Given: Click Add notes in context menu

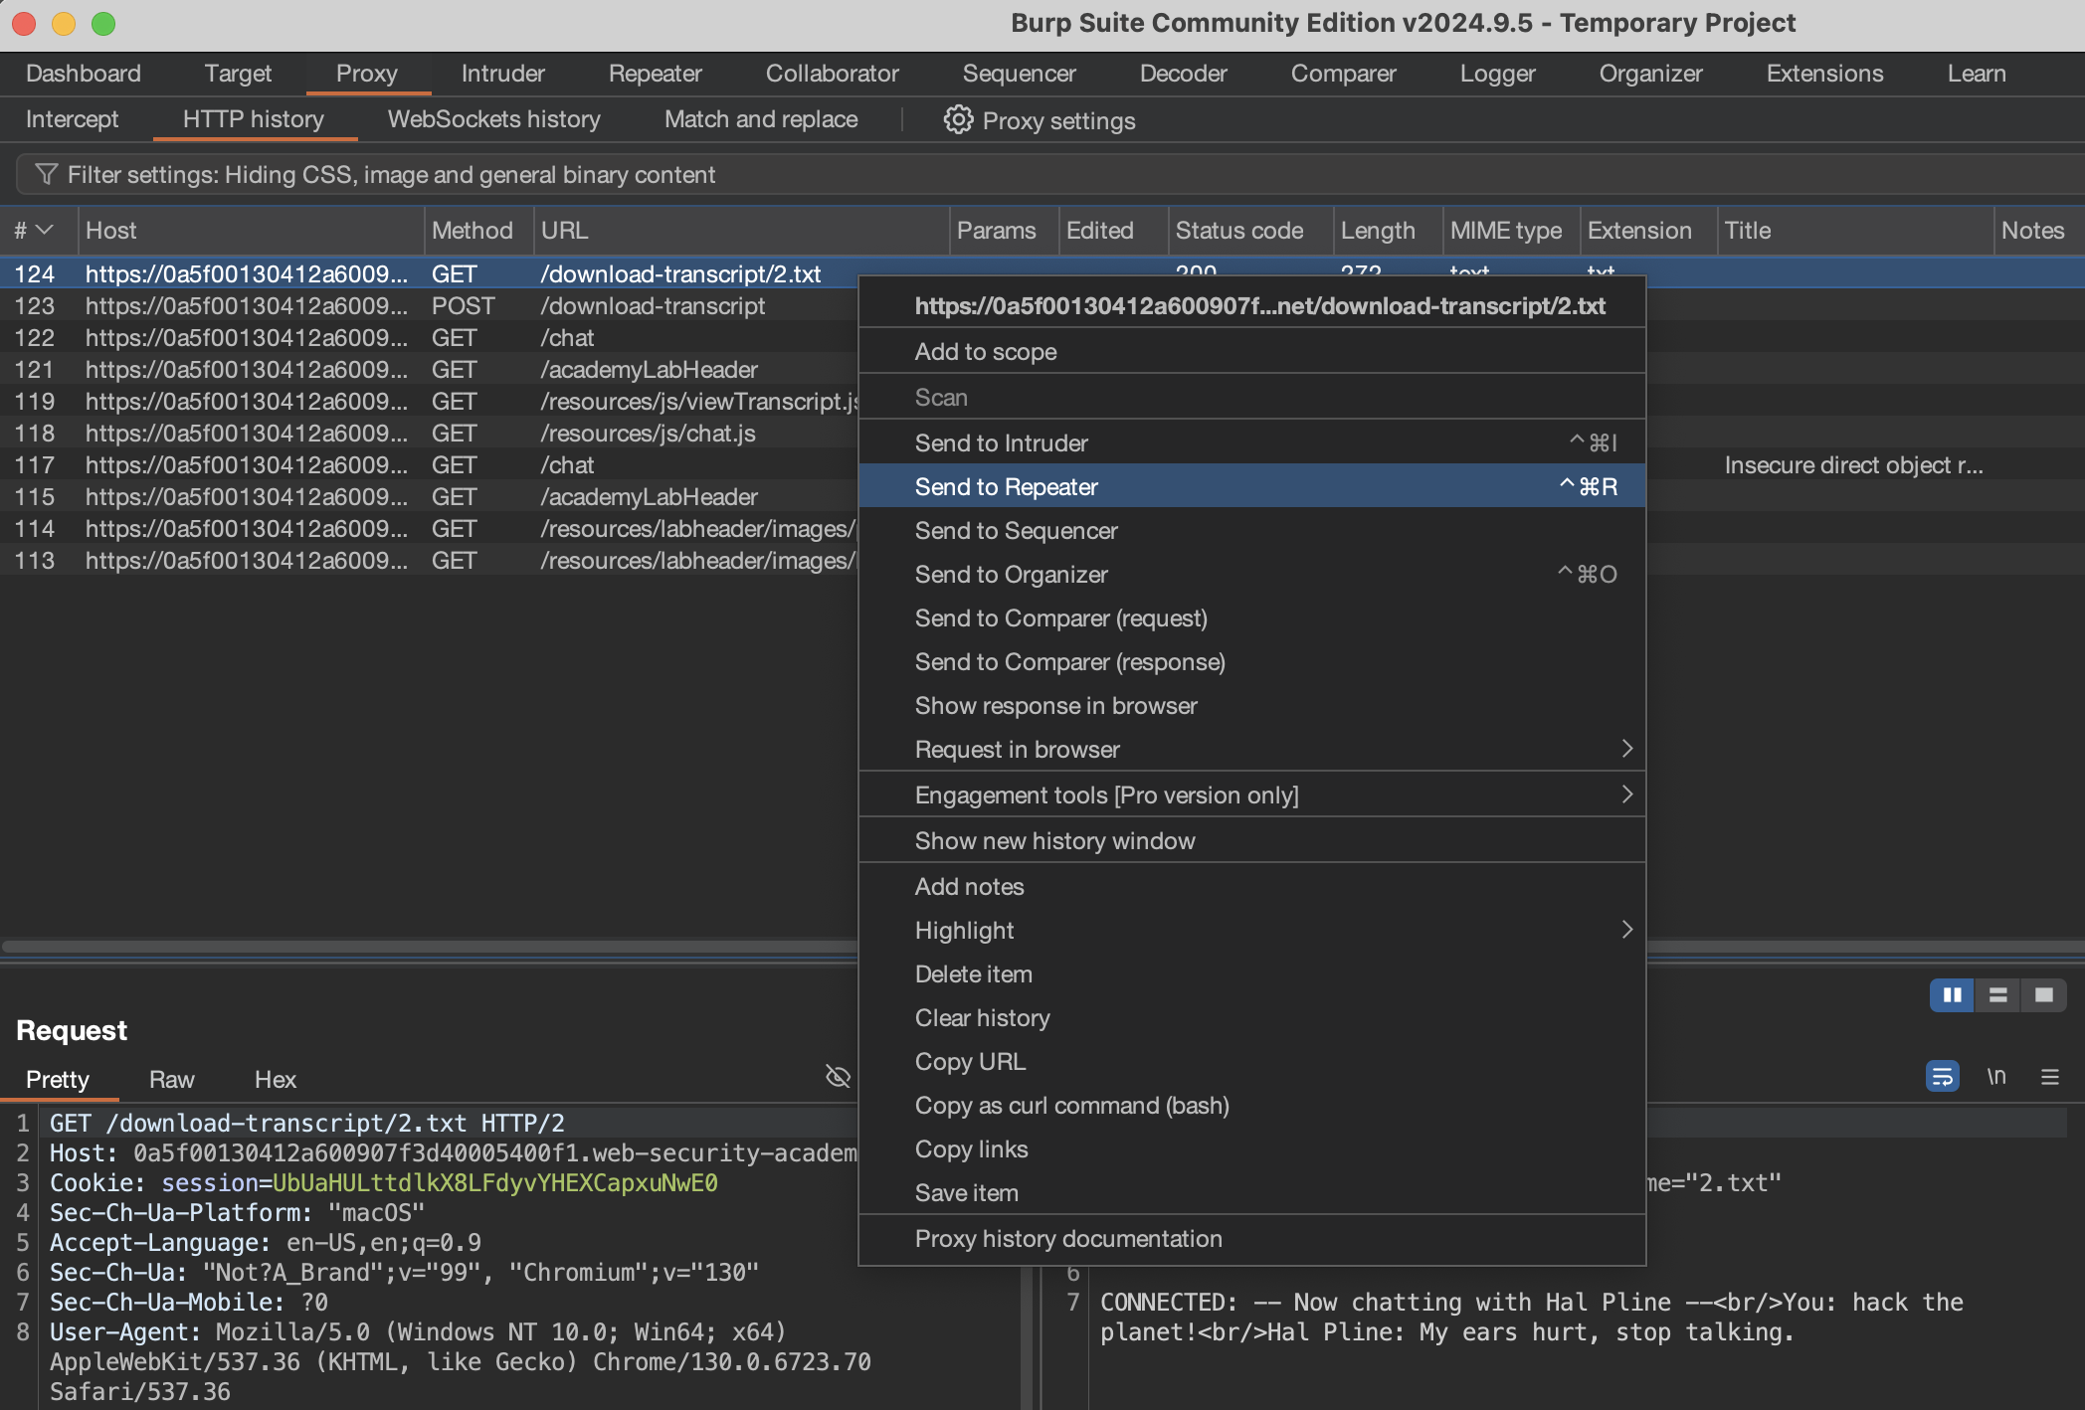Looking at the screenshot, I should point(1251,886).
